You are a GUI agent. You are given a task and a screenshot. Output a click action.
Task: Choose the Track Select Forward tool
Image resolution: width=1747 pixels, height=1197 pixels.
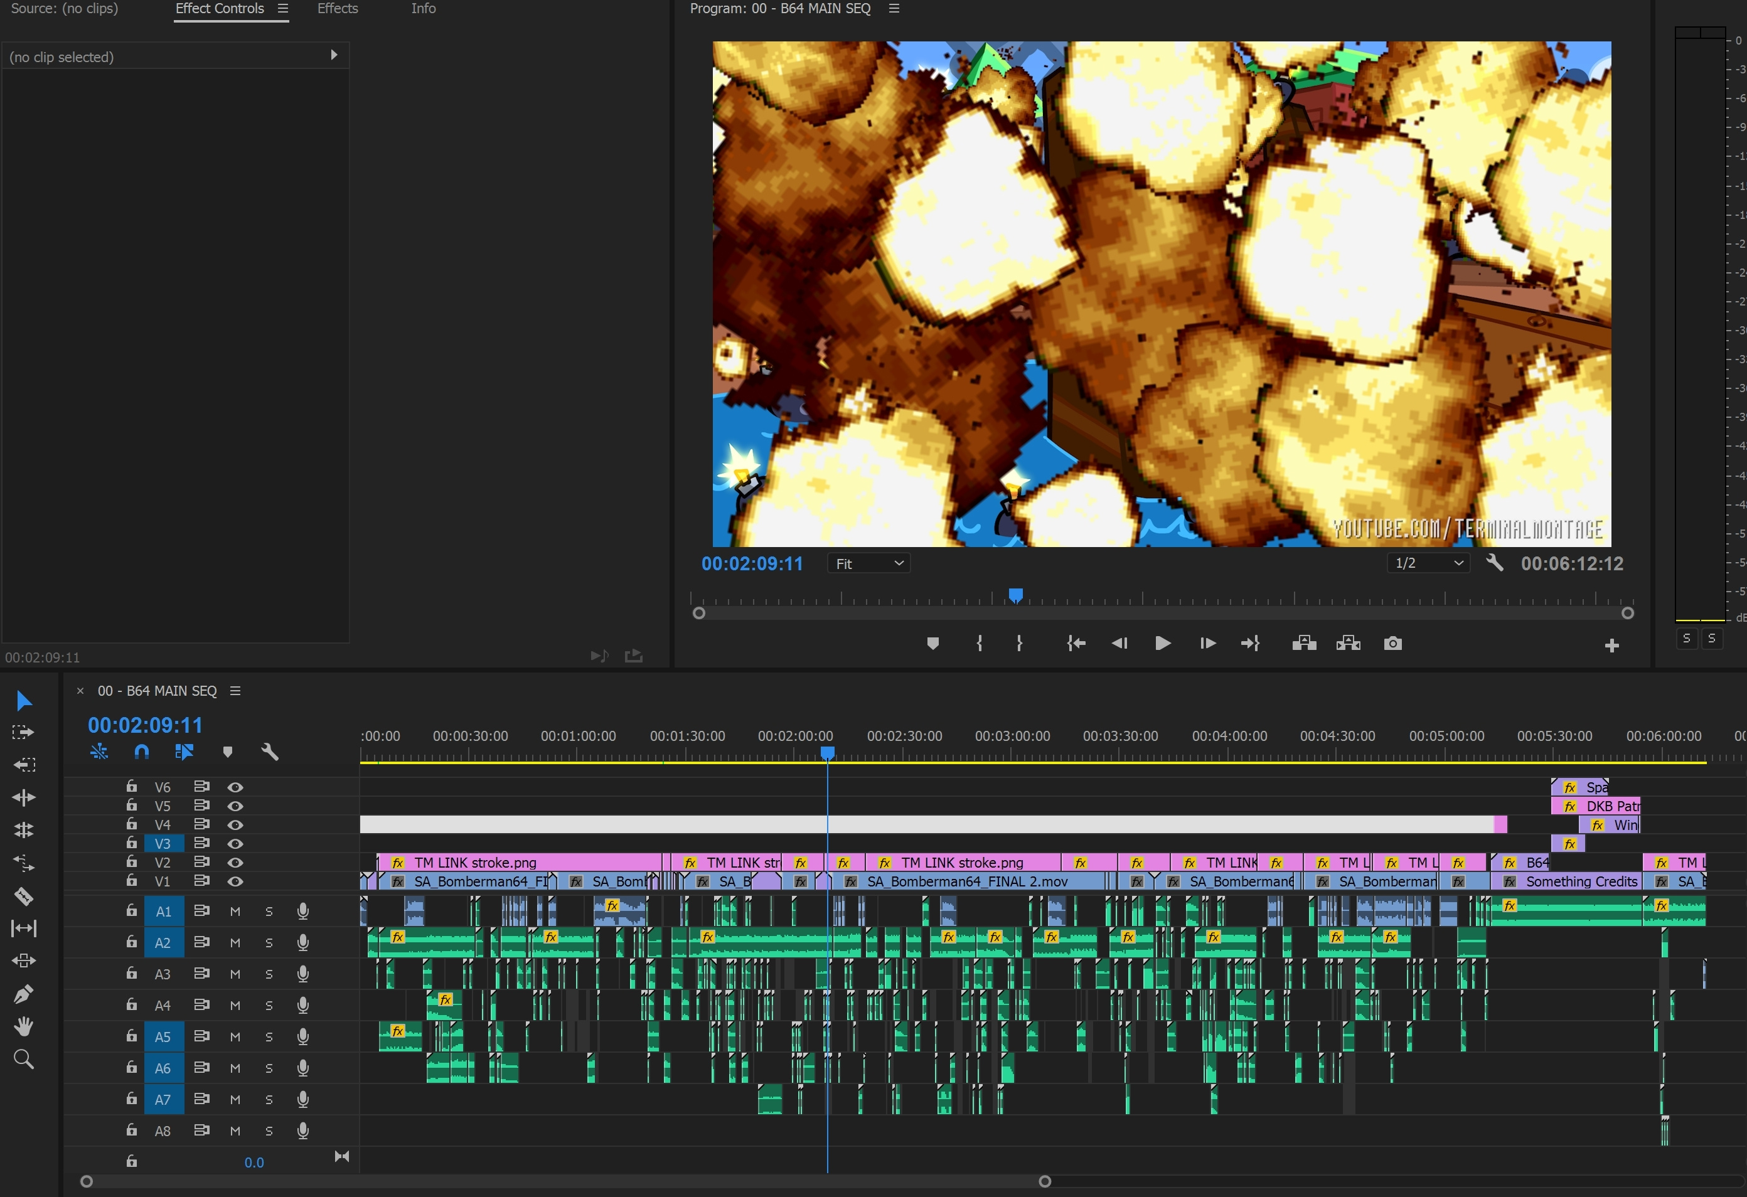point(23,732)
